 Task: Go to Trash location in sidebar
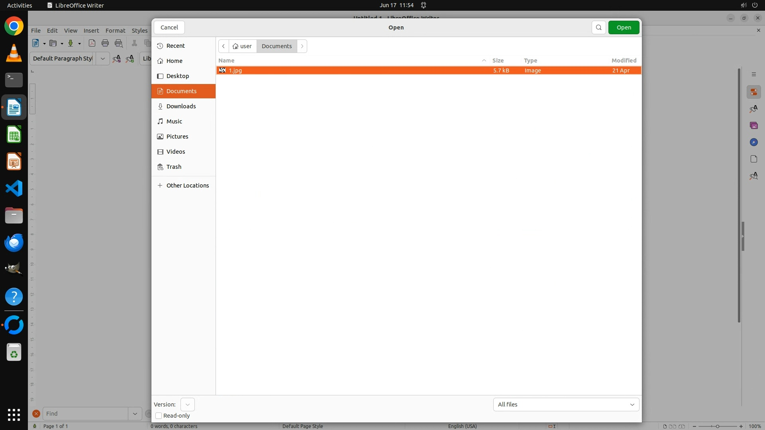(174, 167)
